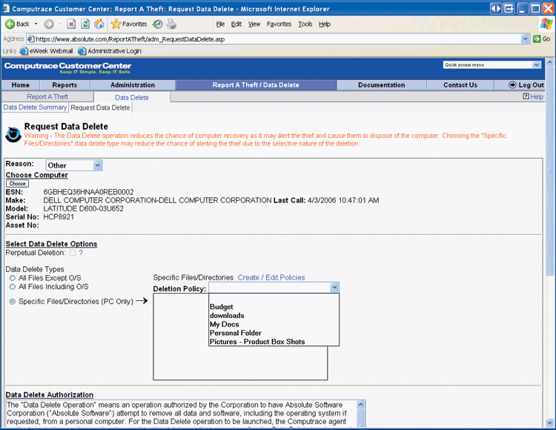Open the Administration navigation tab
The width and height of the screenshot is (556, 430).
click(x=133, y=85)
